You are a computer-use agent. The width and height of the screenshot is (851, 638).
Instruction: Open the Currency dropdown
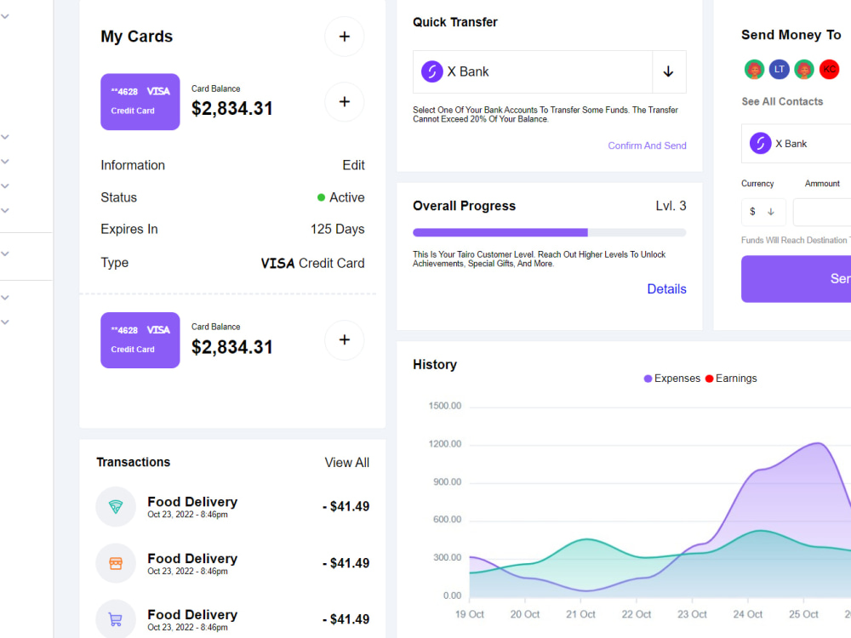(x=763, y=211)
